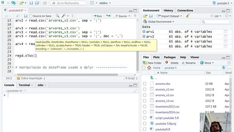The width and height of the screenshot is (234, 132).
Task: Click the Save All documents icon
Action: point(37,3)
